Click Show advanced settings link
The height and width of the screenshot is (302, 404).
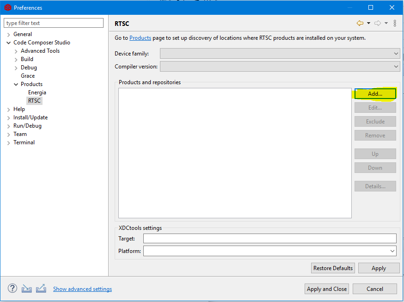pos(82,289)
